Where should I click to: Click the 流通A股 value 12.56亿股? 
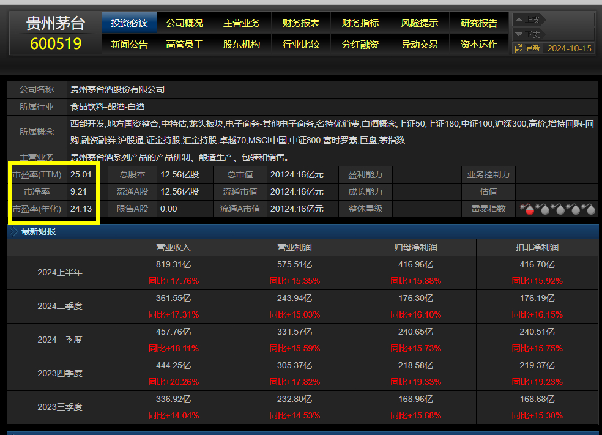[x=180, y=191]
